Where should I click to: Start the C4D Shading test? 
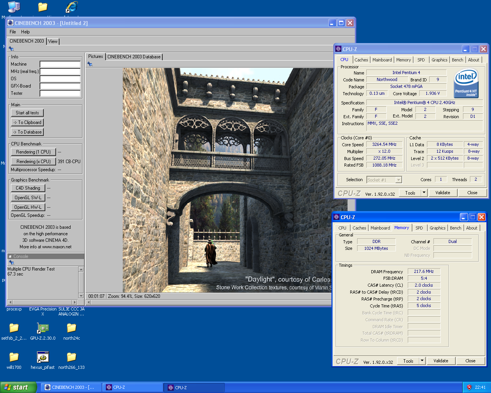tap(28, 188)
